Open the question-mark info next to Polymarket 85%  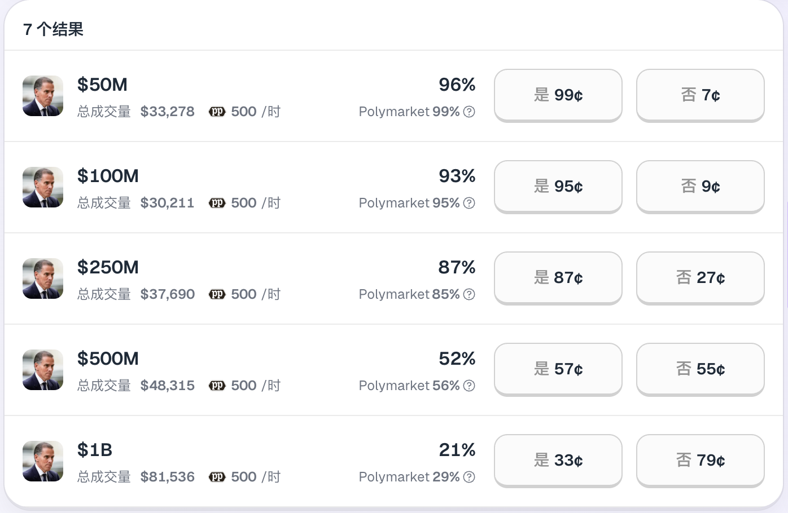click(x=469, y=294)
